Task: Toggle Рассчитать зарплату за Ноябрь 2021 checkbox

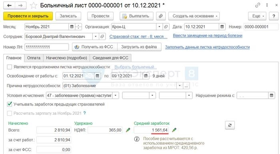Action: click(10, 113)
